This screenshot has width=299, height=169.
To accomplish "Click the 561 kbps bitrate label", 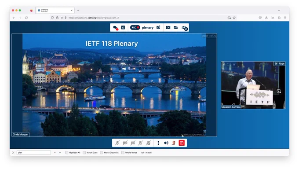I will coord(279,63).
